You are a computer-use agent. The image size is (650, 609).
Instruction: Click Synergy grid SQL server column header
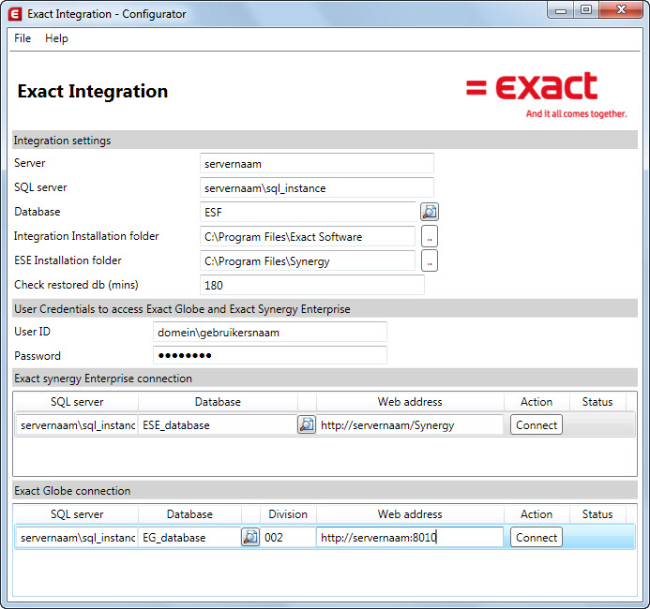click(77, 402)
